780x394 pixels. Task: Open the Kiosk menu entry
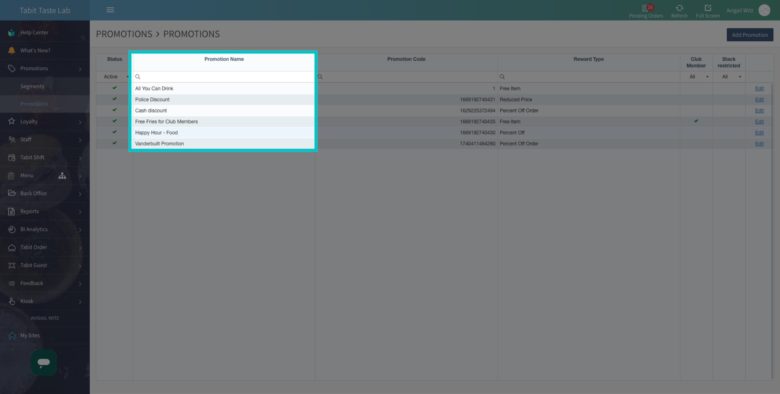point(45,301)
